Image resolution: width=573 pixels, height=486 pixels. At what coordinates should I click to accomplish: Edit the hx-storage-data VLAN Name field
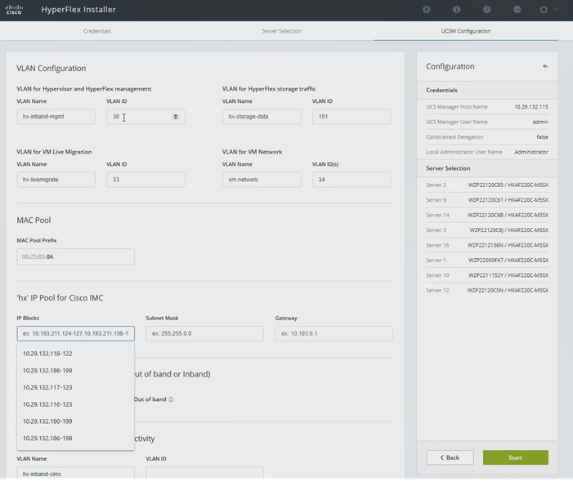click(x=262, y=117)
